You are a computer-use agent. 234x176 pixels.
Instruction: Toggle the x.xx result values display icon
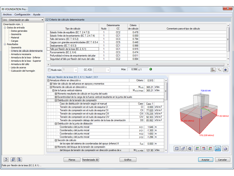pyautogui.click(x=218, y=149)
